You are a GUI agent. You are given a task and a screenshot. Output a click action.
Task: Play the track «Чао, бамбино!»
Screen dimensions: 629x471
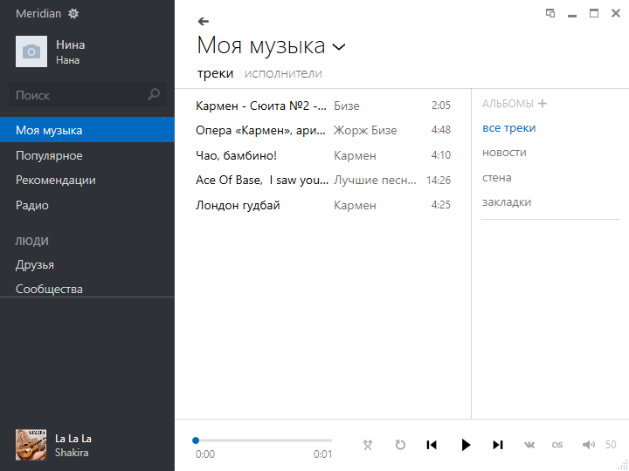[x=236, y=155]
